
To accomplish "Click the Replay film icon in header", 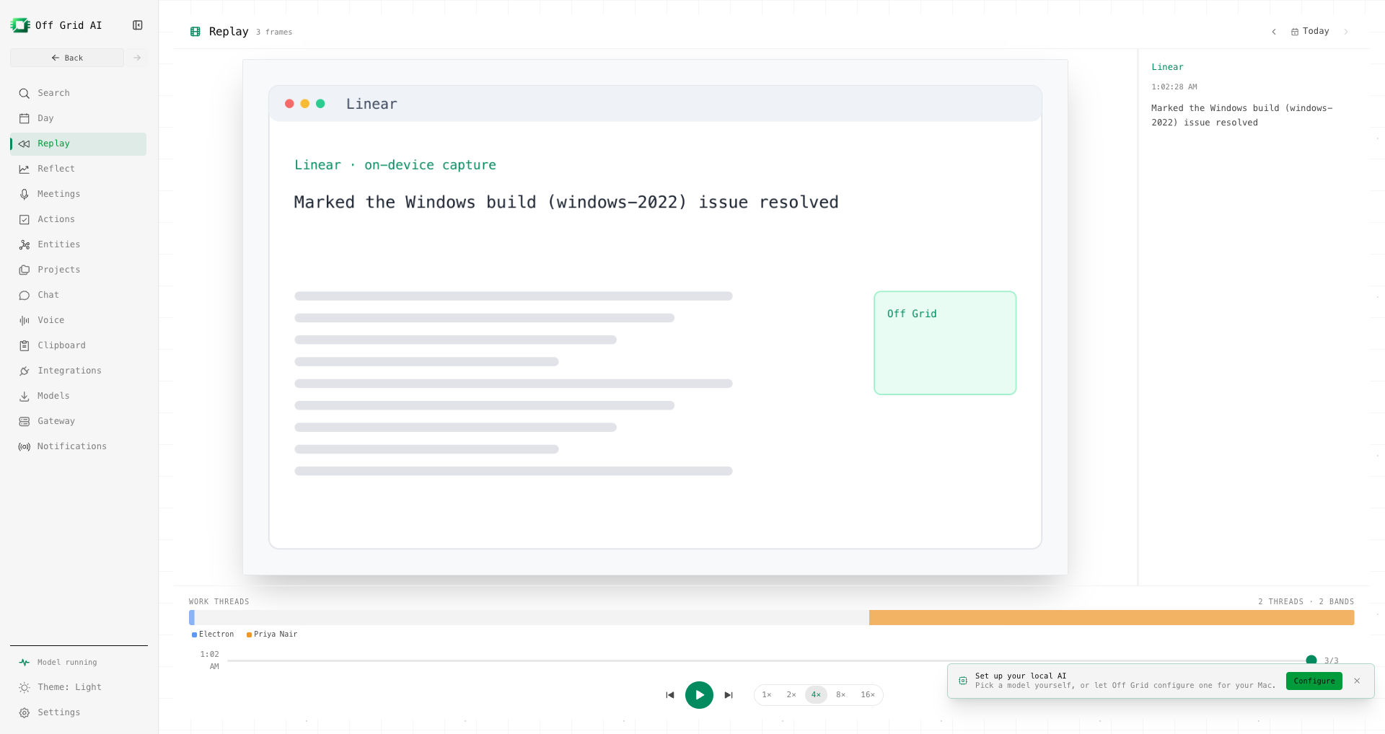I will pyautogui.click(x=195, y=32).
